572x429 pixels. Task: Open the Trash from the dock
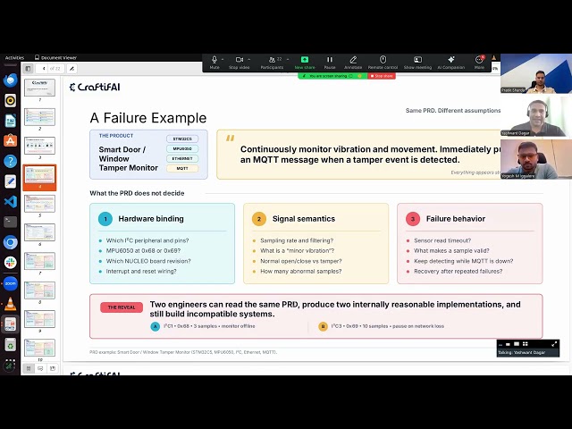point(10,344)
